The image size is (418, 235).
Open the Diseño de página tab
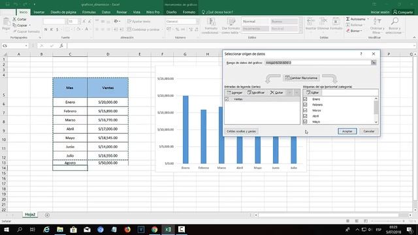click(x=63, y=12)
